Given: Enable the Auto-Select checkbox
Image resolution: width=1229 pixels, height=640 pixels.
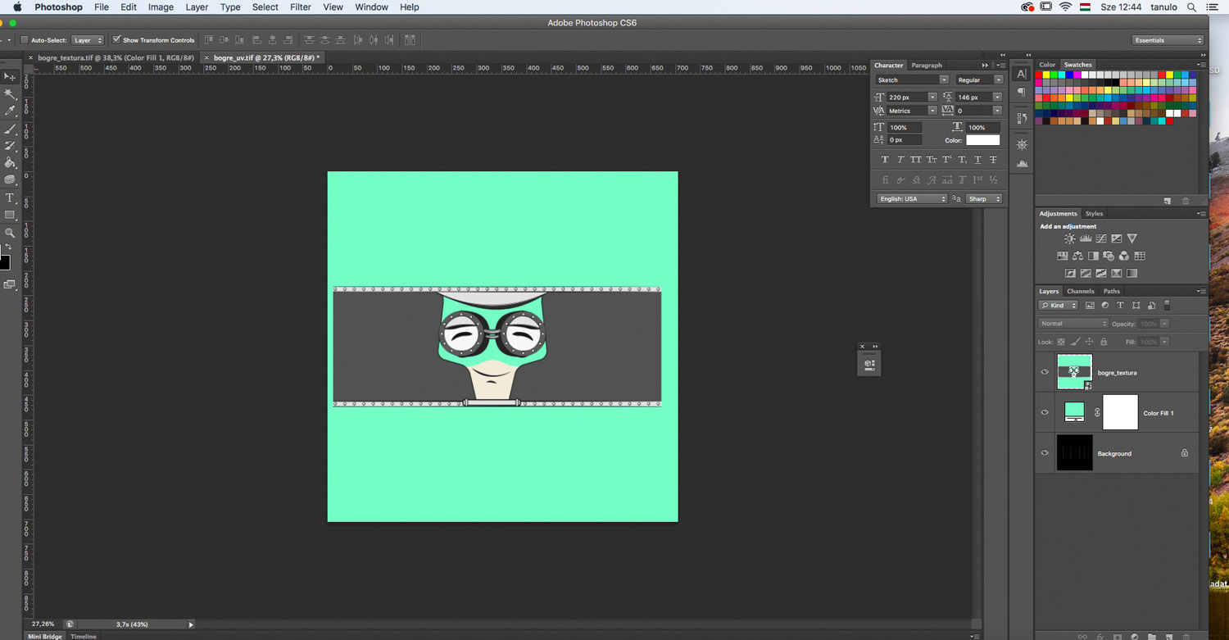Looking at the screenshot, I should click(25, 40).
